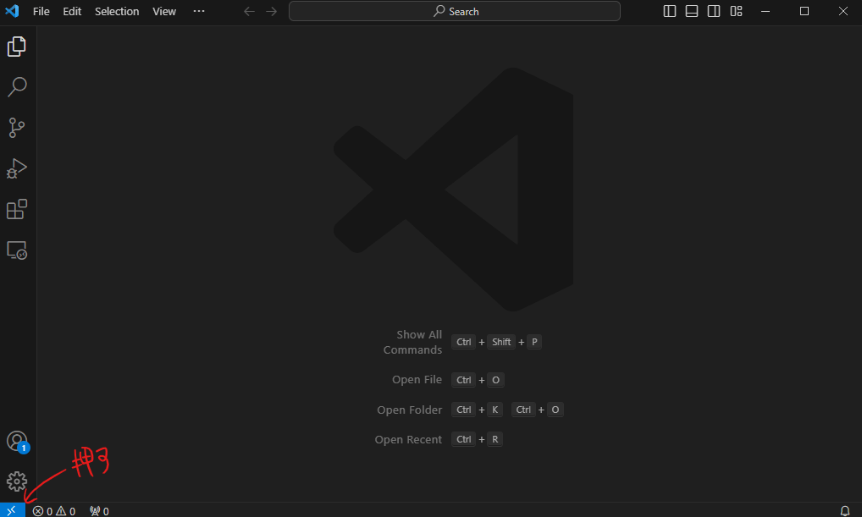Close the VS Code window
This screenshot has height=517, width=862.
point(843,11)
